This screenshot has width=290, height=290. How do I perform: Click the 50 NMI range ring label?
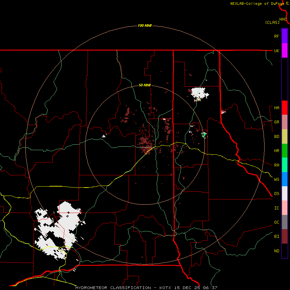click(x=145, y=85)
